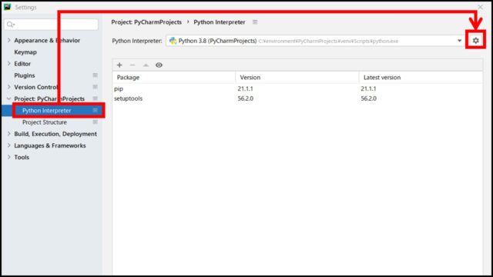This screenshot has height=277, width=493.
Task: Expand the Languages & Frameworks section
Action: point(8,145)
